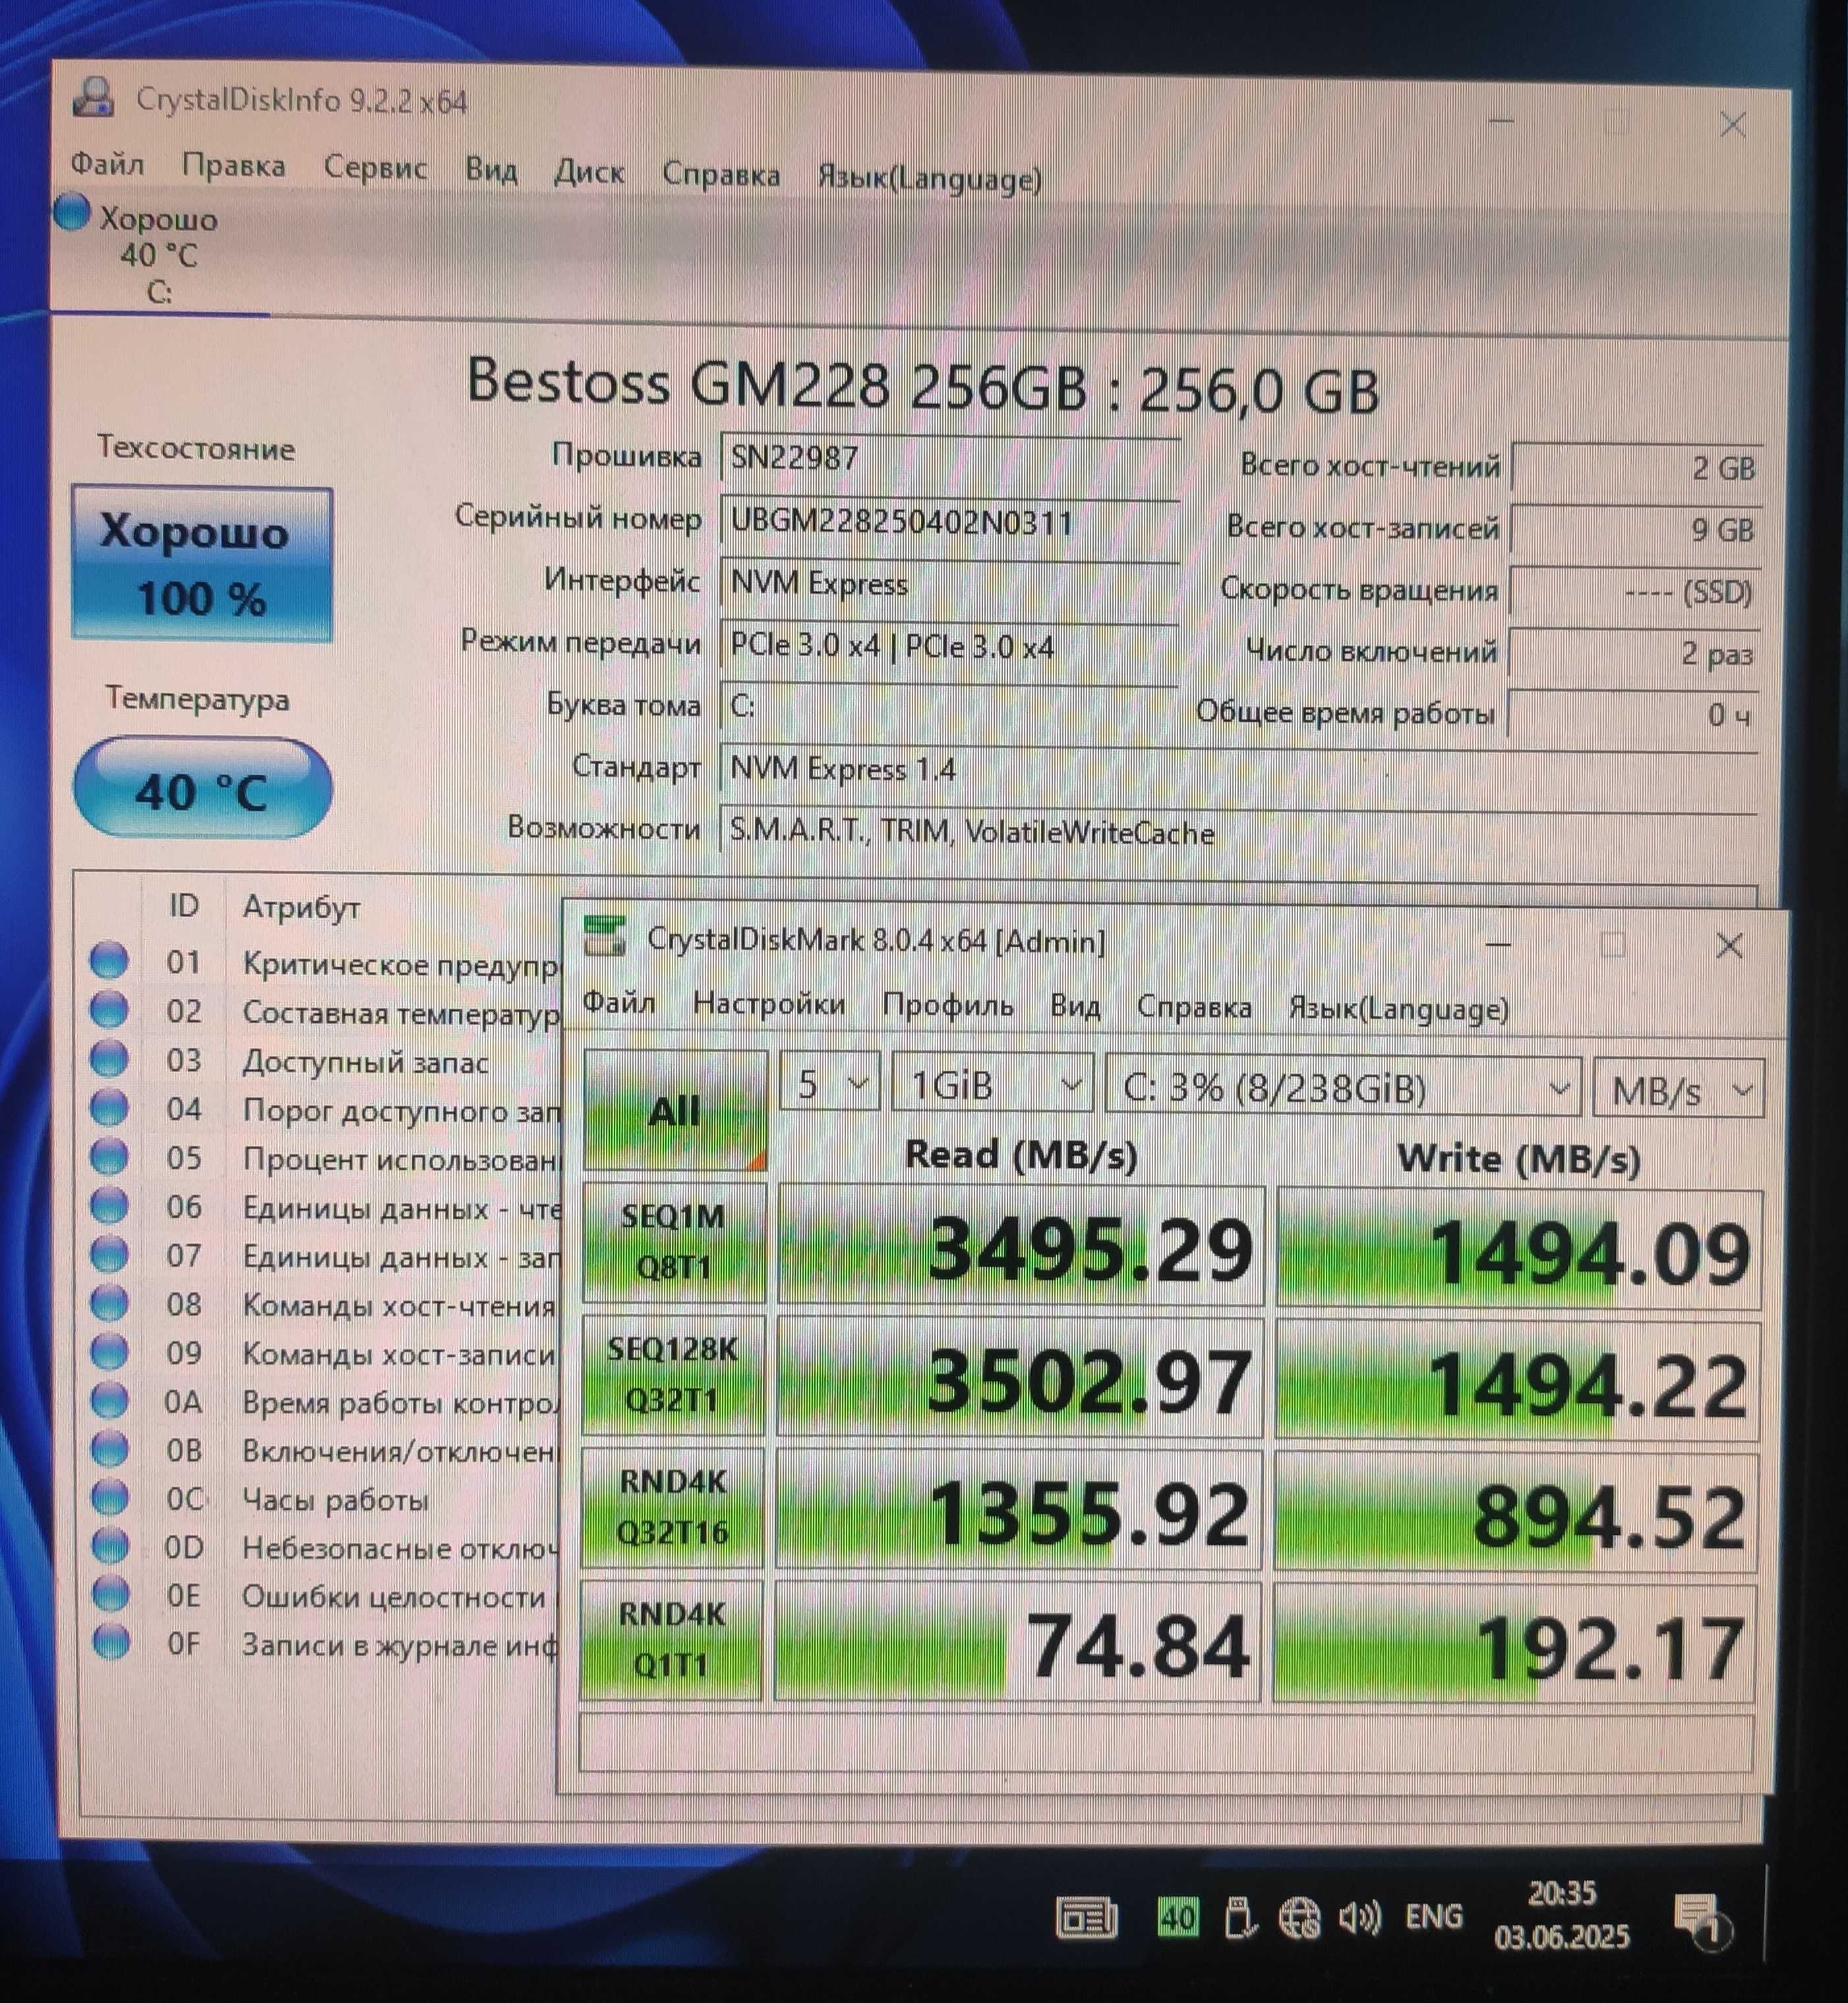
Task: Click the ENG language indicator
Action: click(1434, 1916)
